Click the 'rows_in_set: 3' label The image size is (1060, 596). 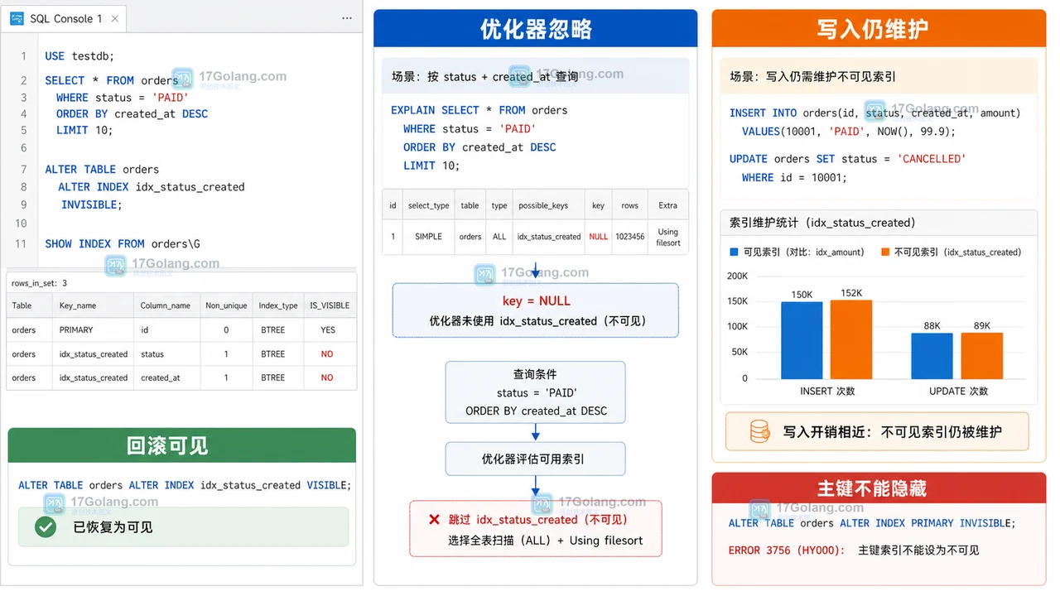39,283
